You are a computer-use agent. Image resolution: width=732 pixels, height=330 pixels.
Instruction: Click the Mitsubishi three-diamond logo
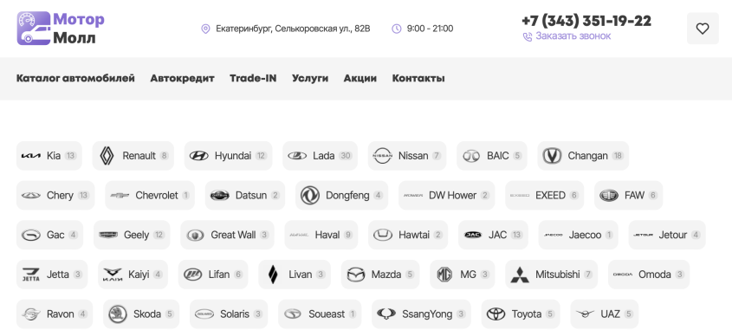click(520, 275)
